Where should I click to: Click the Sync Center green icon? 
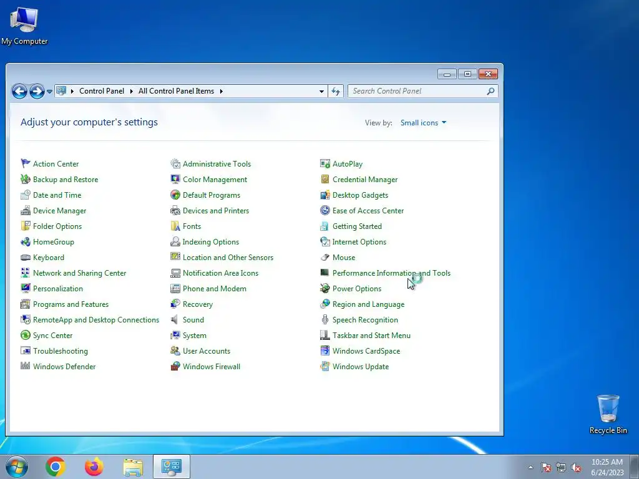click(25, 335)
